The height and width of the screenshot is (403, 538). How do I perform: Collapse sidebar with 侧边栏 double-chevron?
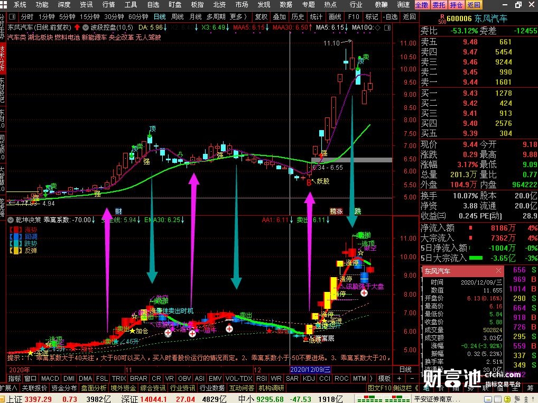(416, 388)
